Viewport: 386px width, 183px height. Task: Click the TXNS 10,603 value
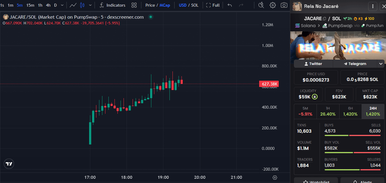[304, 131]
